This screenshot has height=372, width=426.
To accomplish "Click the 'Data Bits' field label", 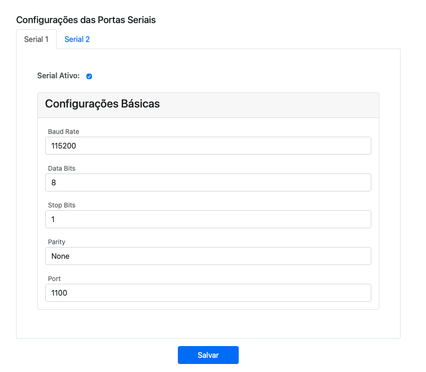I will (x=62, y=168).
